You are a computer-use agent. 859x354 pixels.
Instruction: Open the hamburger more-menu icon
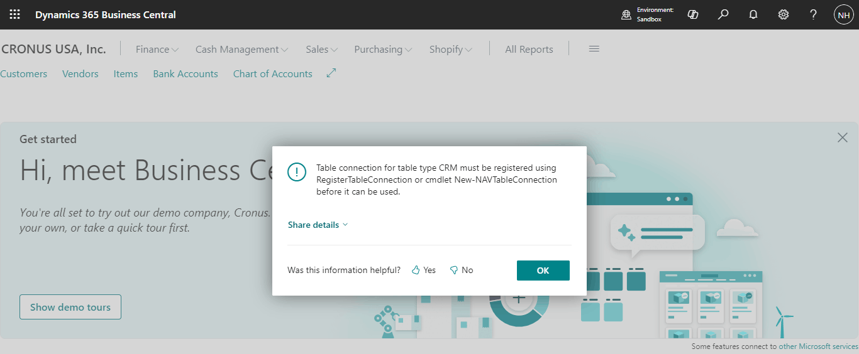pos(594,49)
